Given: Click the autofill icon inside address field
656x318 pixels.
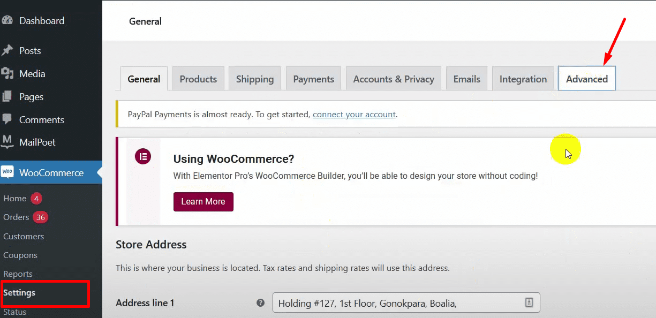Looking at the screenshot, I should click(529, 303).
